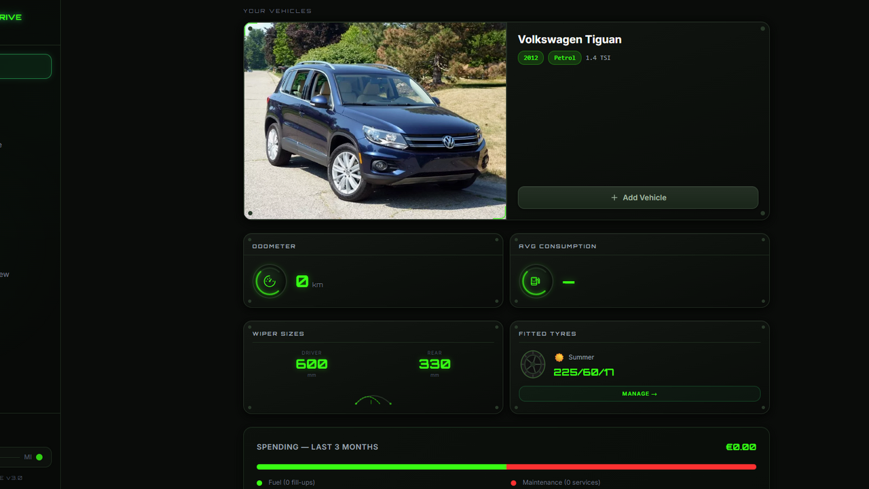The image size is (869, 489).
Task: Open the Volkswagen Tiguan photo
Action: pyautogui.click(x=375, y=121)
